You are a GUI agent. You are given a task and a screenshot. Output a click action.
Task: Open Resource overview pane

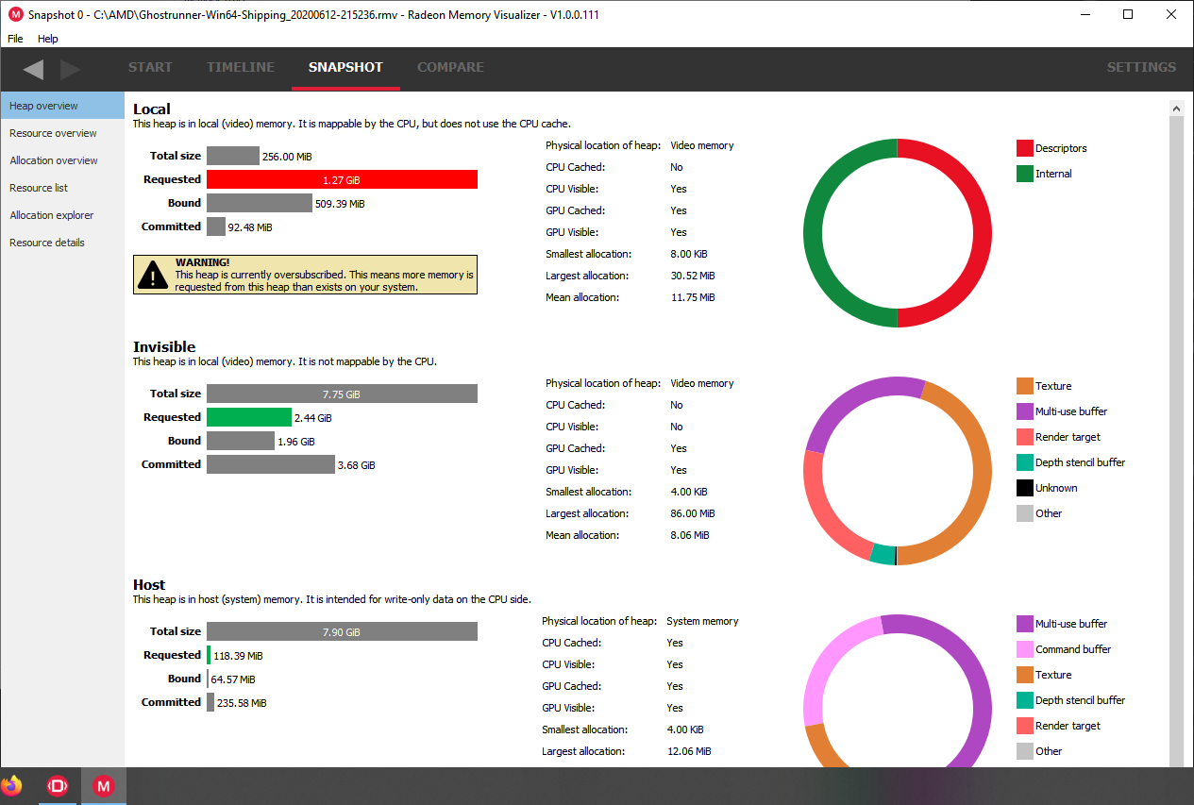coord(62,133)
